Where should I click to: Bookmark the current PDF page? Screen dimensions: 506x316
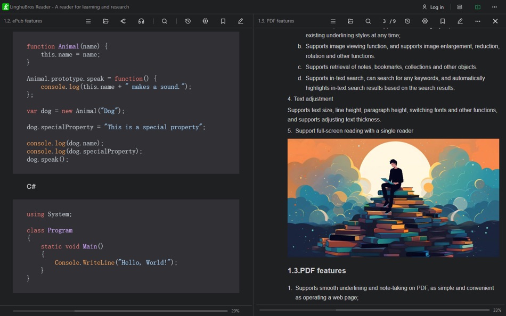click(x=443, y=21)
